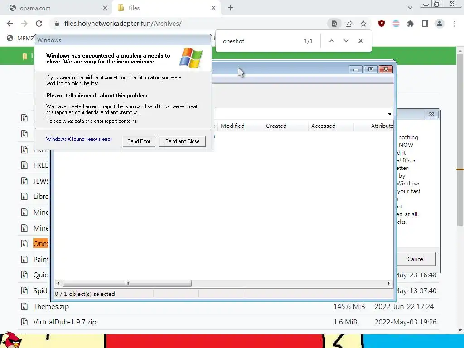Open the Chrome three-dot menu

(454, 24)
